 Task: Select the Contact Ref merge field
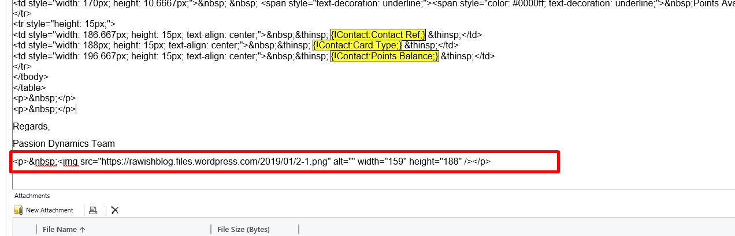tap(378, 35)
